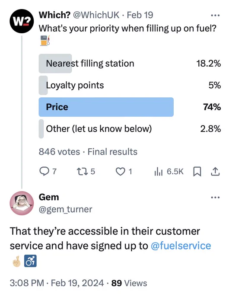
Task: Select the Nearest filling station result
Action: pos(130,64)
